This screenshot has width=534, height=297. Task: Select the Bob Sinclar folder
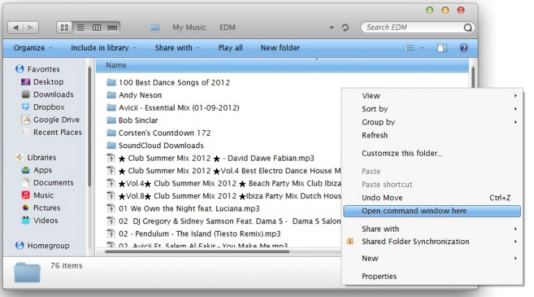(132, 120)
